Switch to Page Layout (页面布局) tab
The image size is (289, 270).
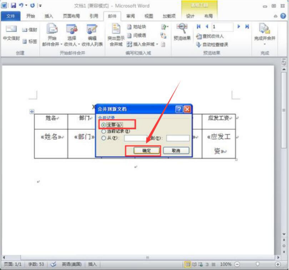tap(71, 16)
